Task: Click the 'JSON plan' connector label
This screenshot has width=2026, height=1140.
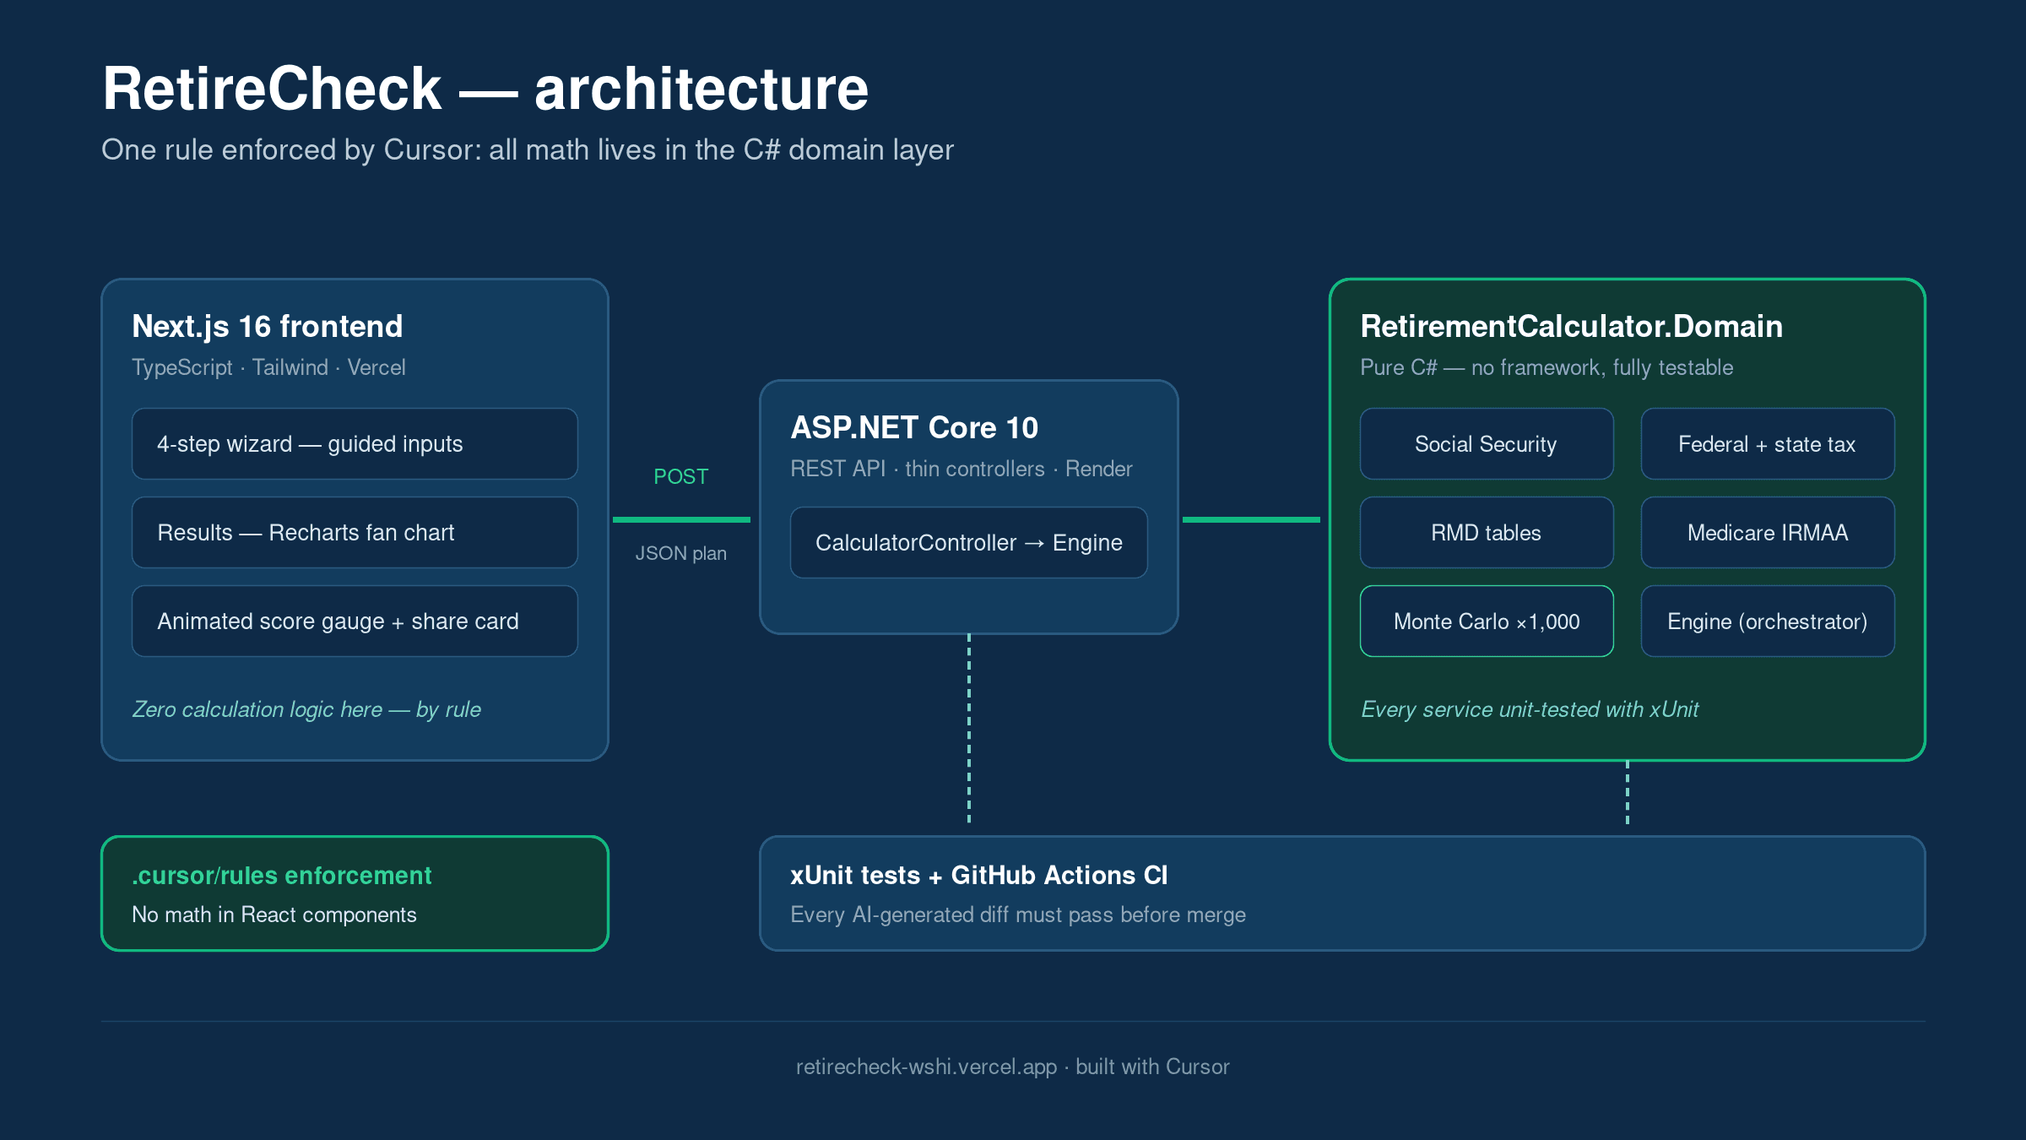Action: [681, 553]
